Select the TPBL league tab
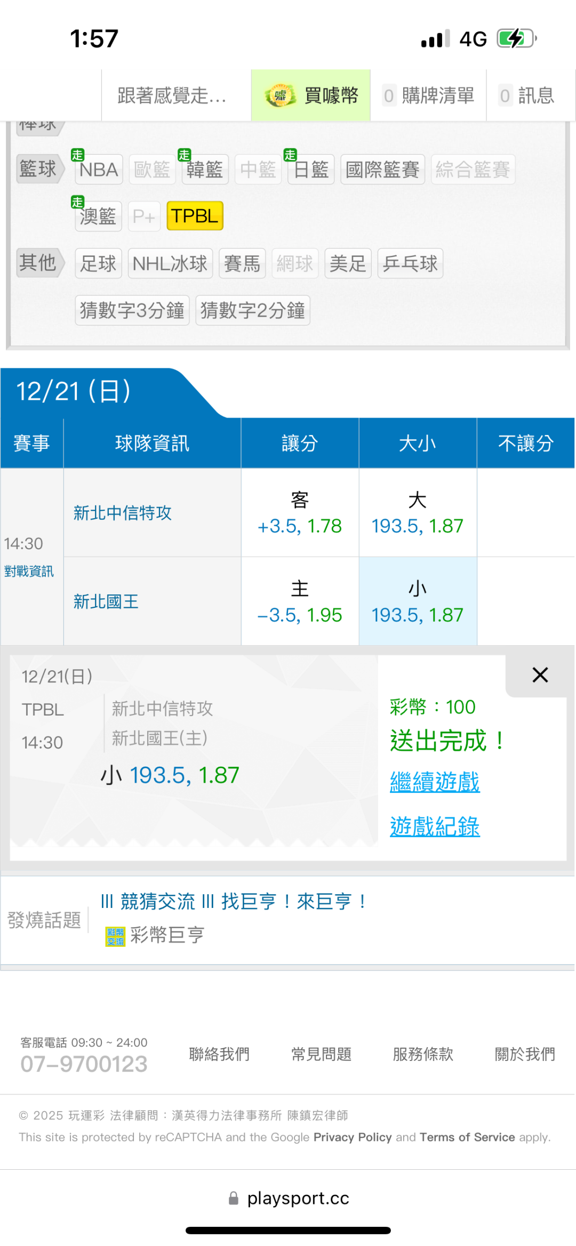 (195, 216)
